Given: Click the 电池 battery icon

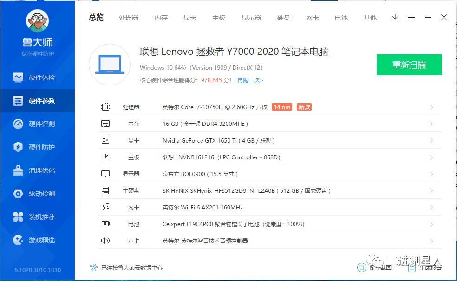Looking at the screenshot, I should 105,224.
